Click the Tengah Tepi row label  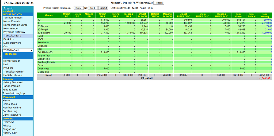pos(44,56)
